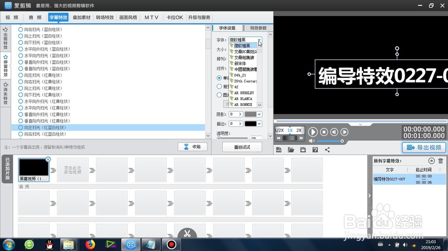Play the preview video
Screen dimensions: 448x251
click(x=313, y=132)
